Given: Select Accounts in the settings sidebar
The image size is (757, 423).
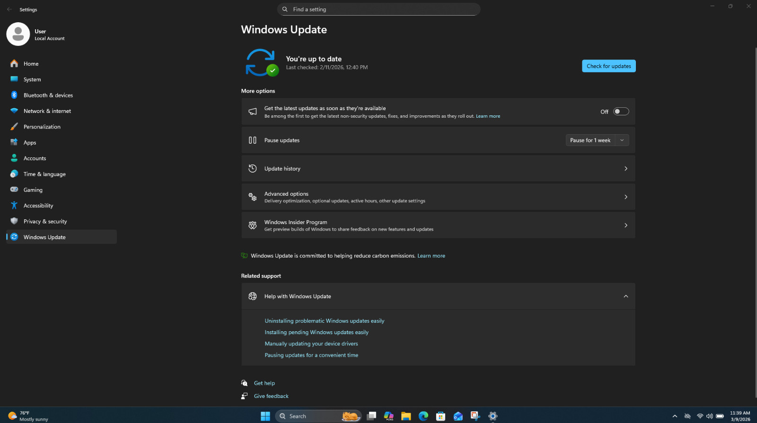Looking at the screenshot, I should (x=62, y=158).
